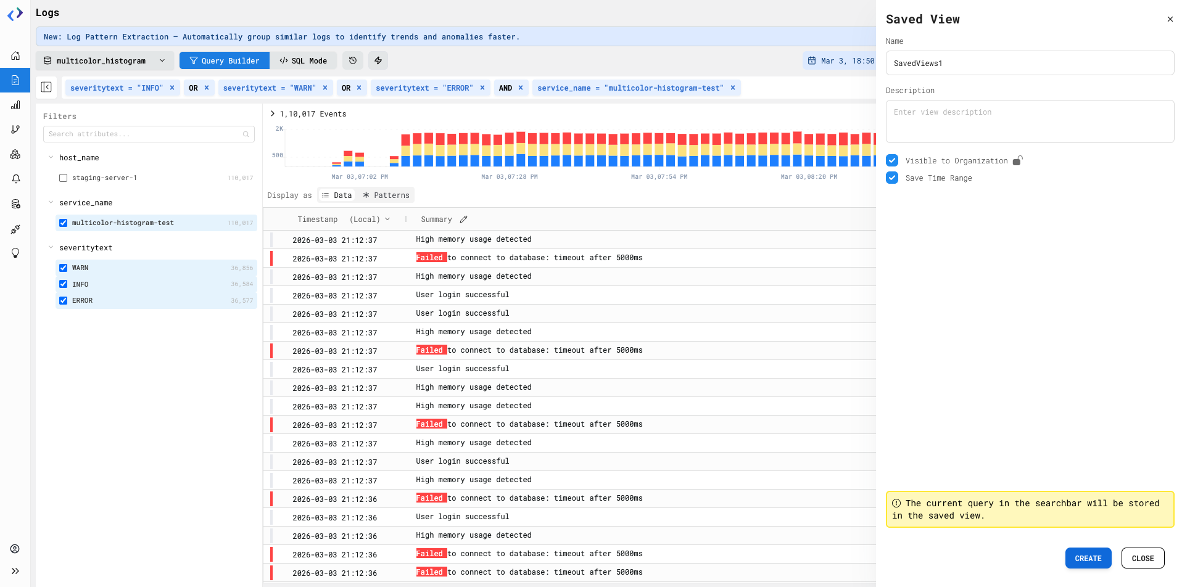The height and width of the screenshot is (587, 1182).
Task: Select the Logs icon in the sidebar
Action: coord(15,80)
